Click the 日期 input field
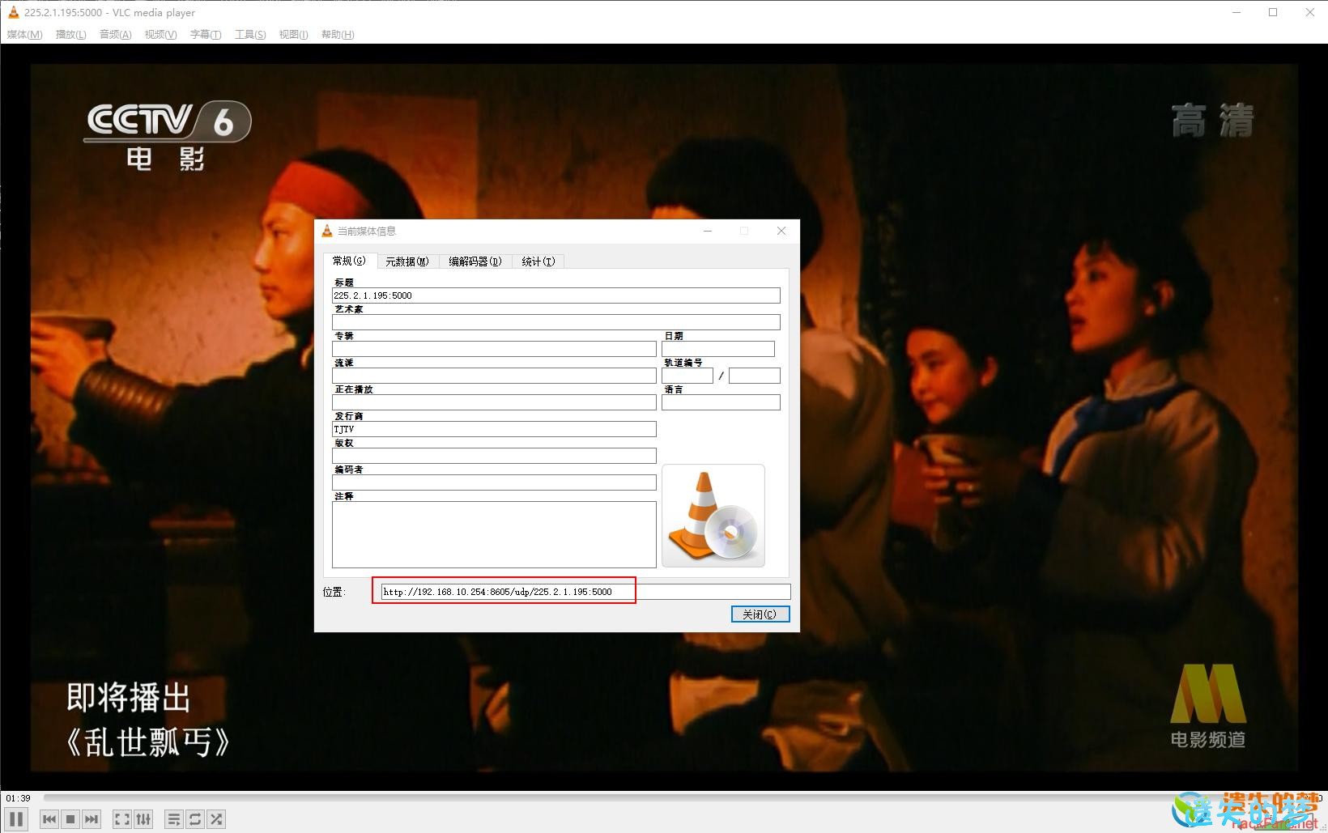Screen dimensions: 1328x833 [718, 349]
